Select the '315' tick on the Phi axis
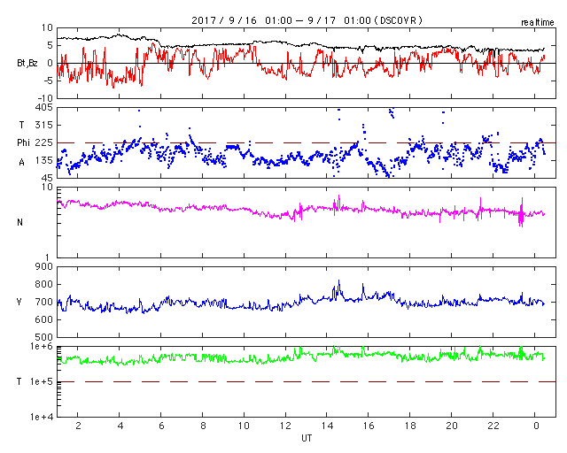567x453 pixels. [43, 125]
